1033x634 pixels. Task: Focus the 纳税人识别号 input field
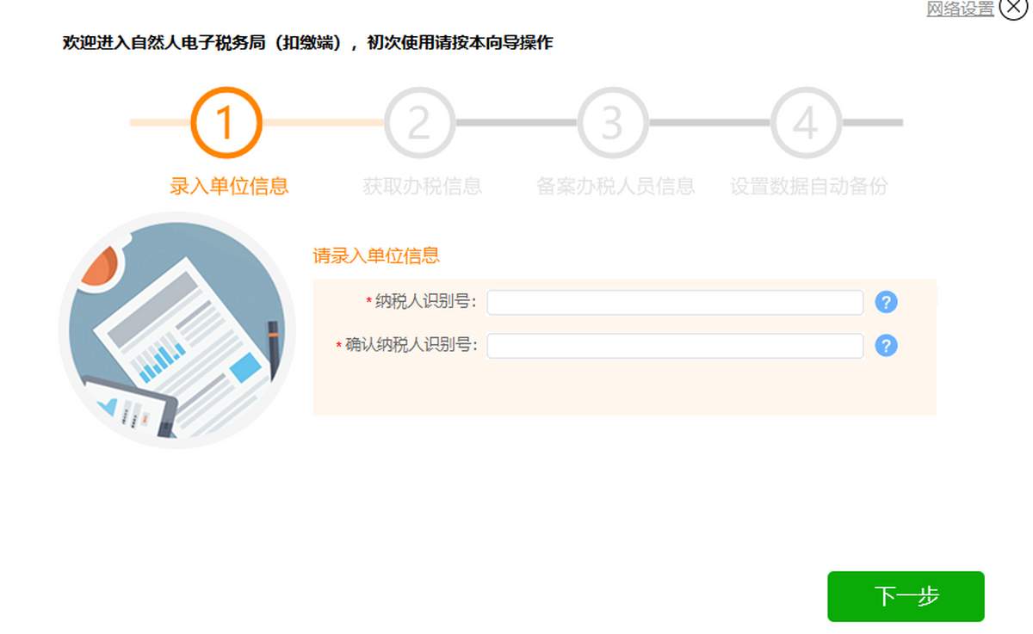[675, 302]
